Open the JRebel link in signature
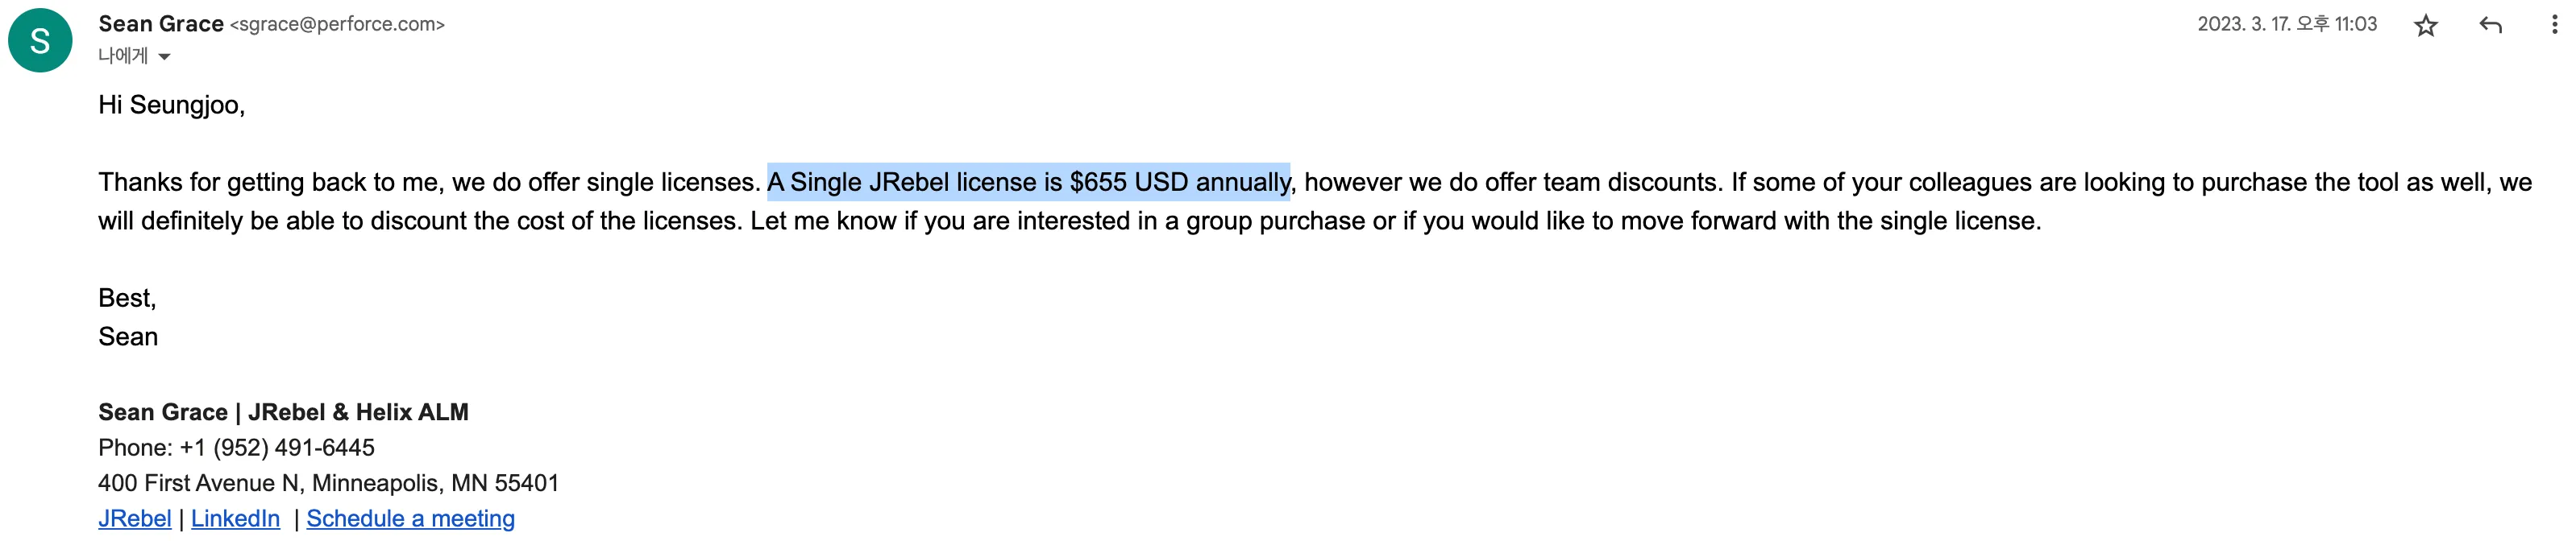The width and height of the screenshot is (2576, 541). pyautogui.click(x=135, y=518)
